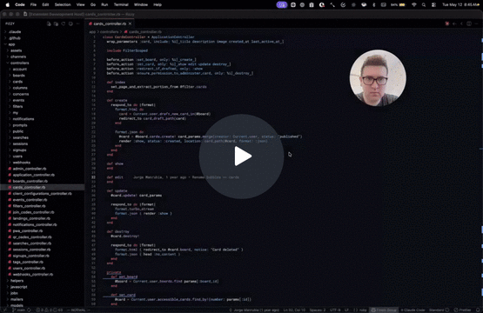The width and height of the screenshot is (483, 313).
Task: Open the Selection menu
Action: click(x=63, y=4)
